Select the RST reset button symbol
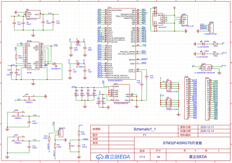Screen dimensions: 232x163 pos(70,146)
